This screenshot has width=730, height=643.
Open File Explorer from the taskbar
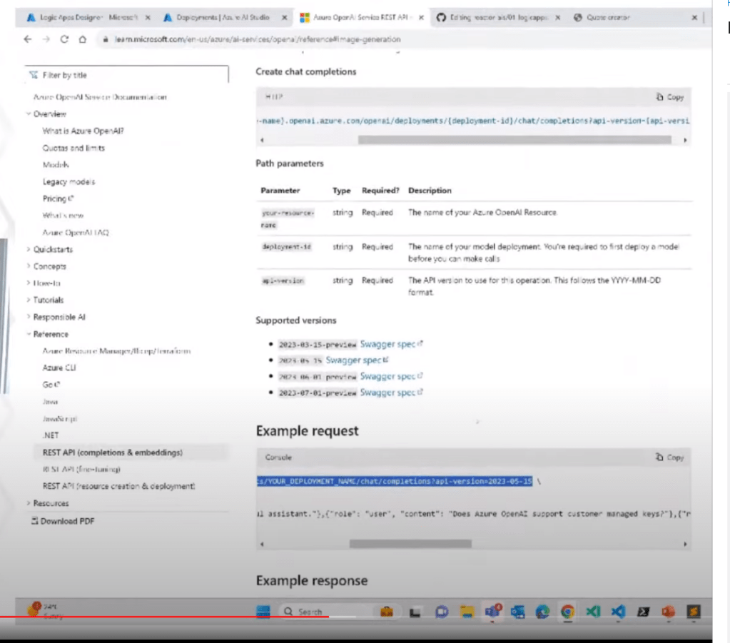pos(467,612)
